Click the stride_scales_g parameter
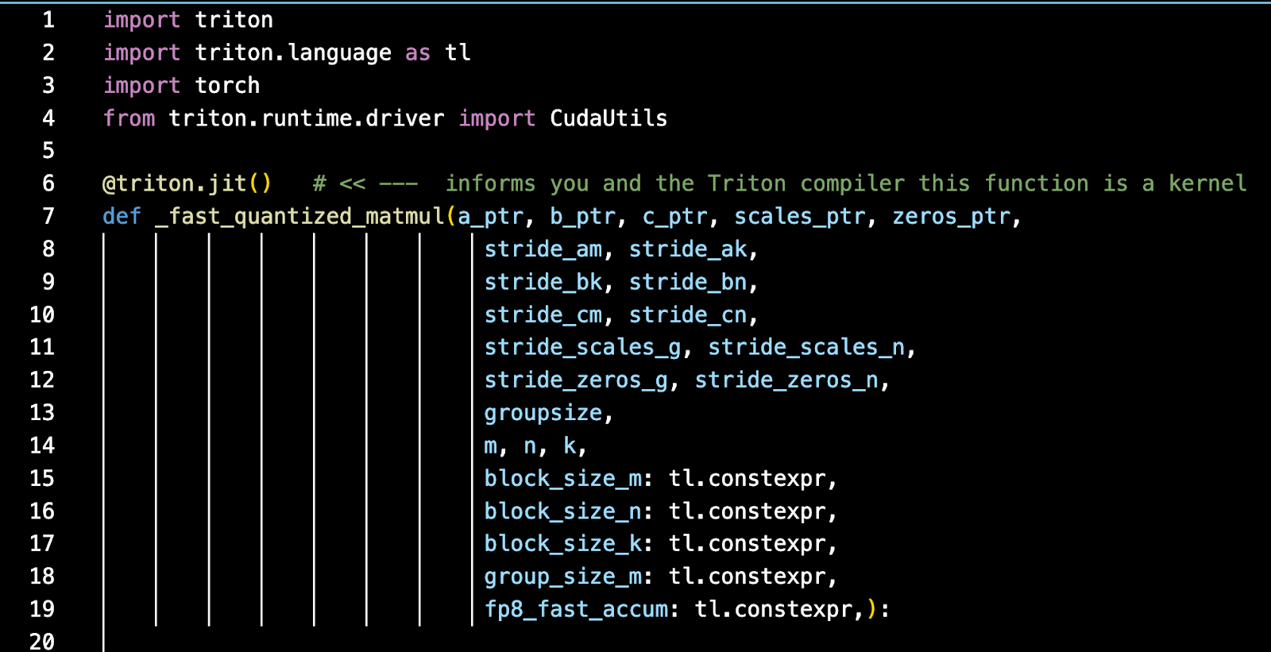The image size is (1271, 652). [x=583, y=347]
